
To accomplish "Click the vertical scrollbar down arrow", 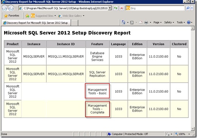I will coord(192,129).
